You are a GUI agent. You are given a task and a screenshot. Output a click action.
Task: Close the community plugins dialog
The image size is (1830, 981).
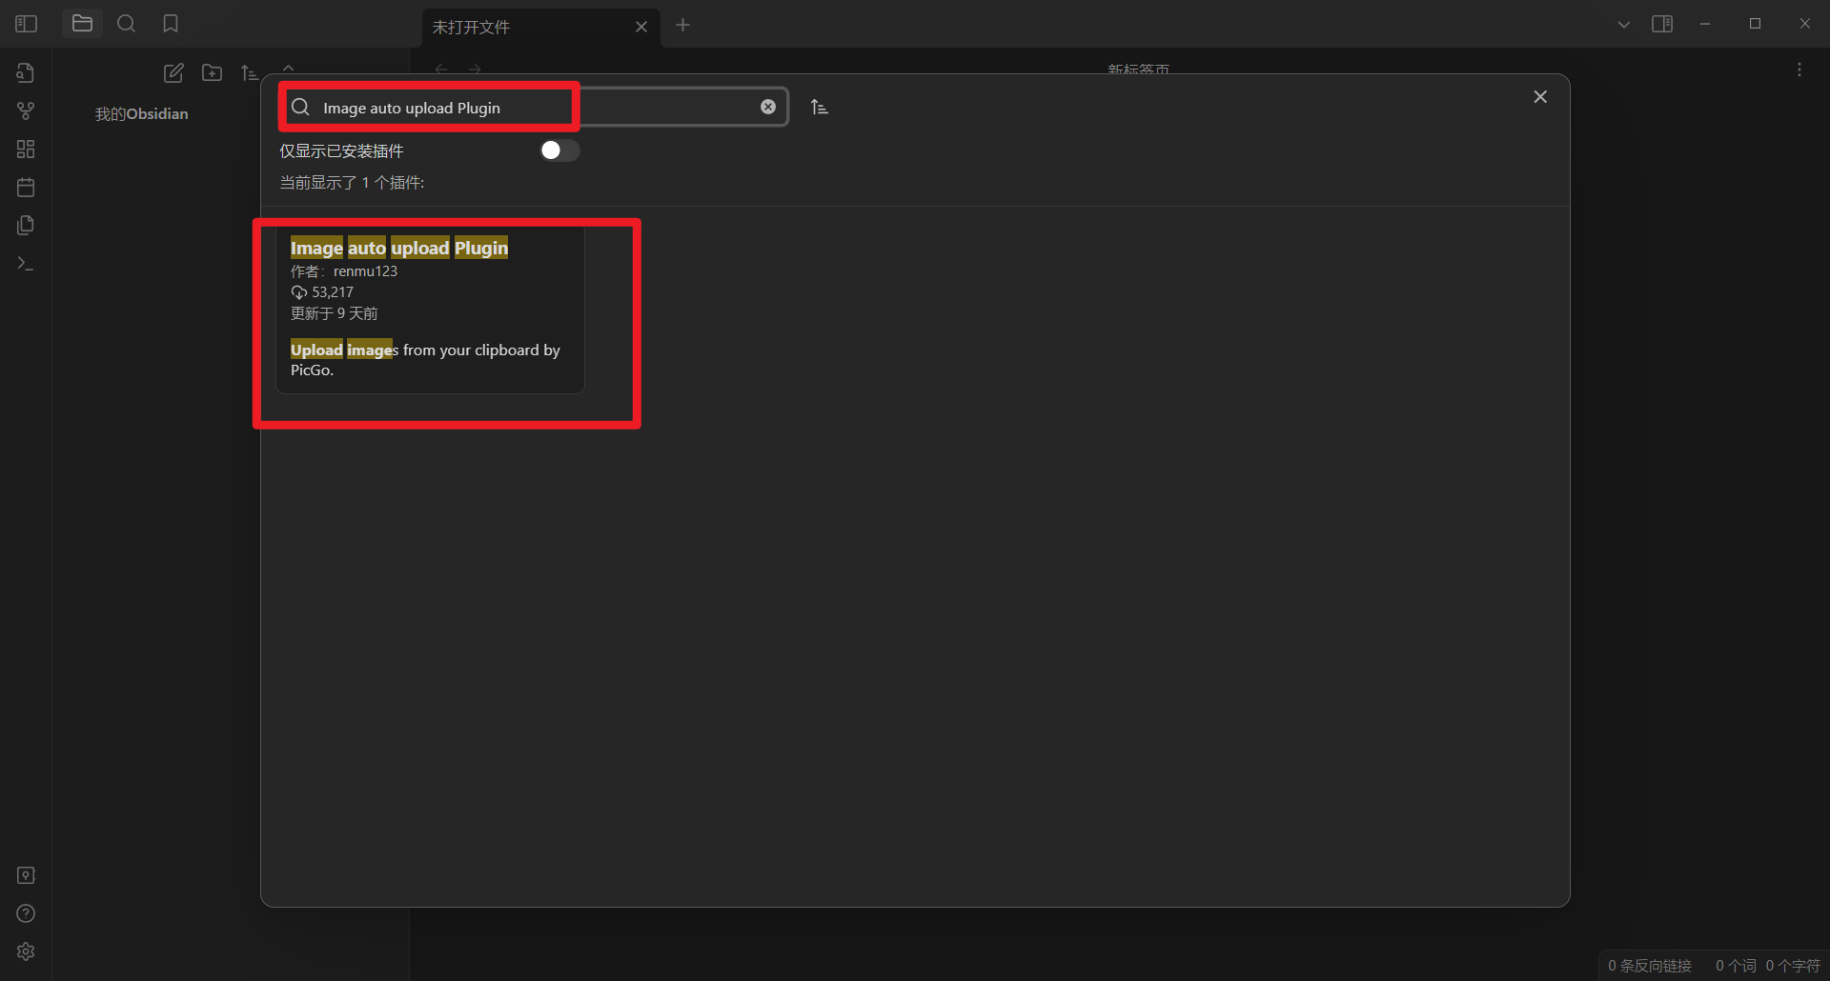coord(1540,97)
